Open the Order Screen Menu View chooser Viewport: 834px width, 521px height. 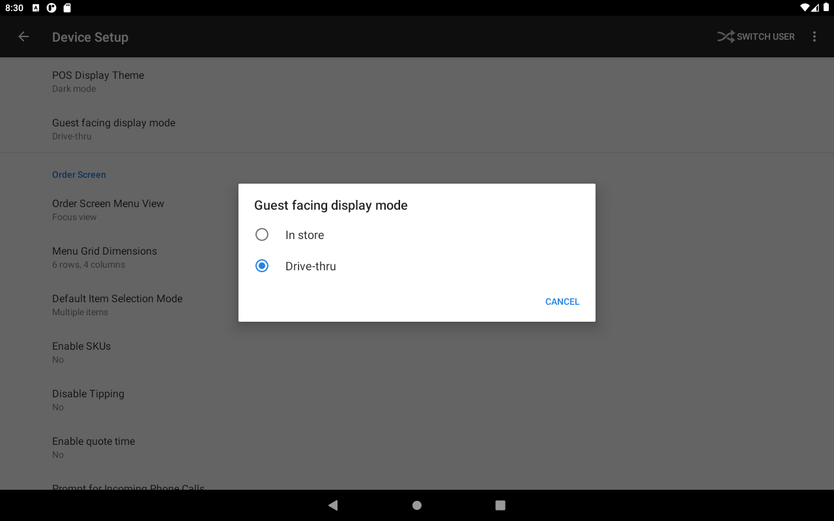click(x=108, y=210)
